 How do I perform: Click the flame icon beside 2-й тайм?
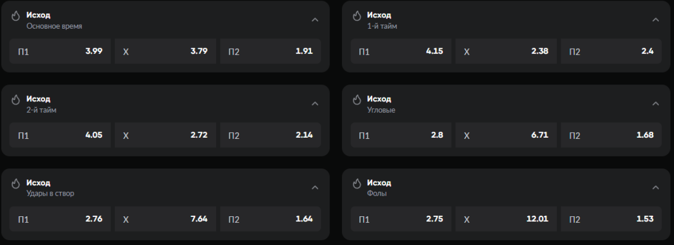(16, 100)
